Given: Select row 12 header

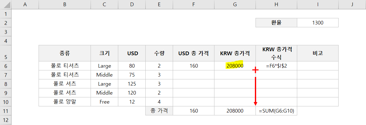Looking at the screenshot, I should click(x=6, y=120).
